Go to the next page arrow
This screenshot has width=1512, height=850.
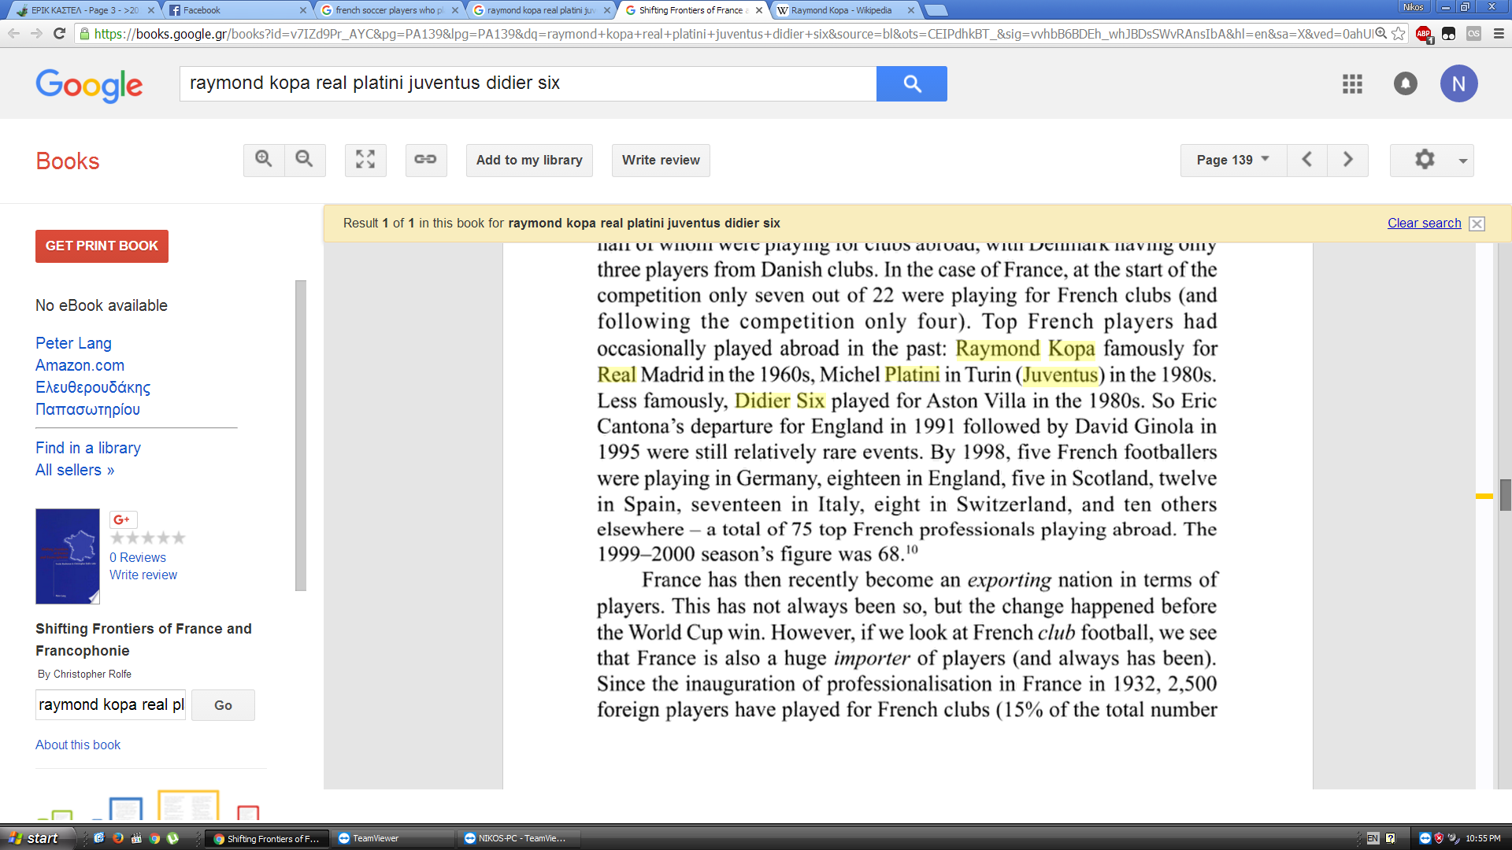point(1348,160)
